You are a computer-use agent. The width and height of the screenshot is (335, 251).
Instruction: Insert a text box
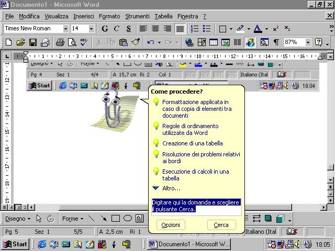pos(140,219)
